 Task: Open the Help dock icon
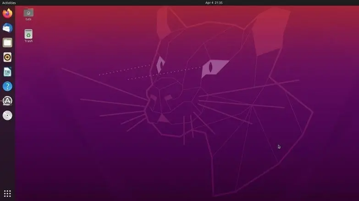point(7,87)
